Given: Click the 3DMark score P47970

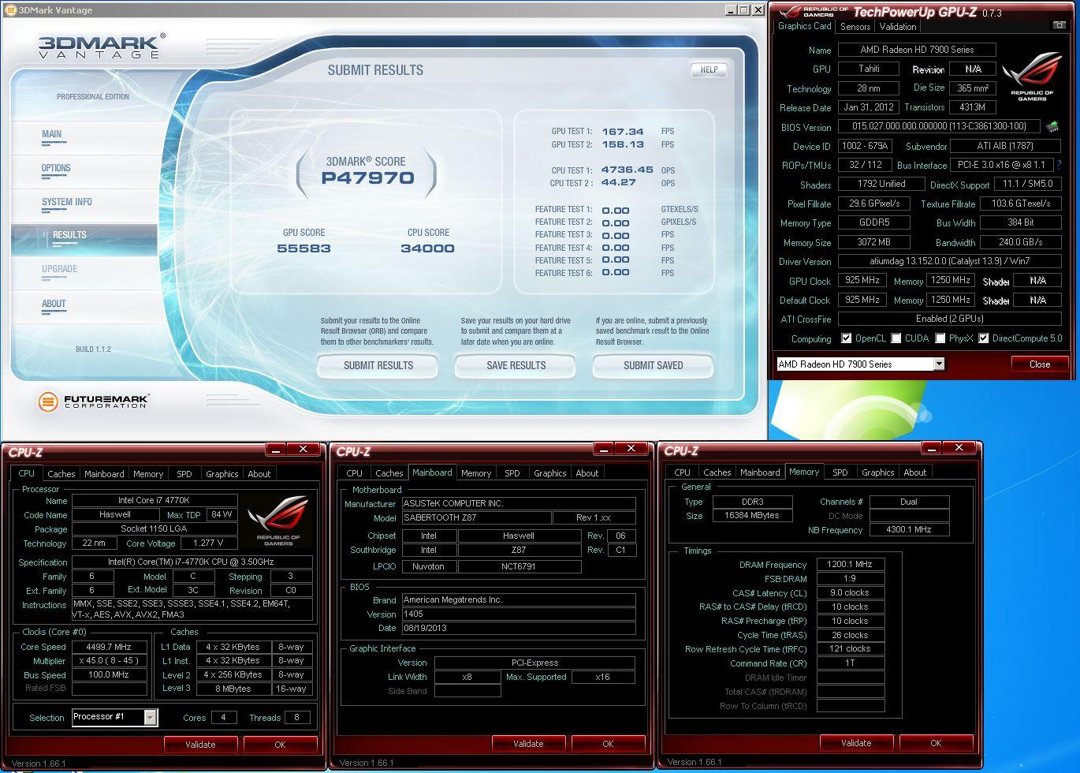Looking at the screenshot, I should (367, 177).
